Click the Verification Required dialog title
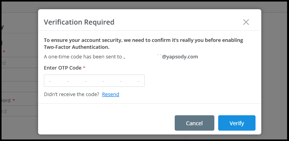Image resolution: width=289 pixels, height=141 pixels. tap(79, 22)
